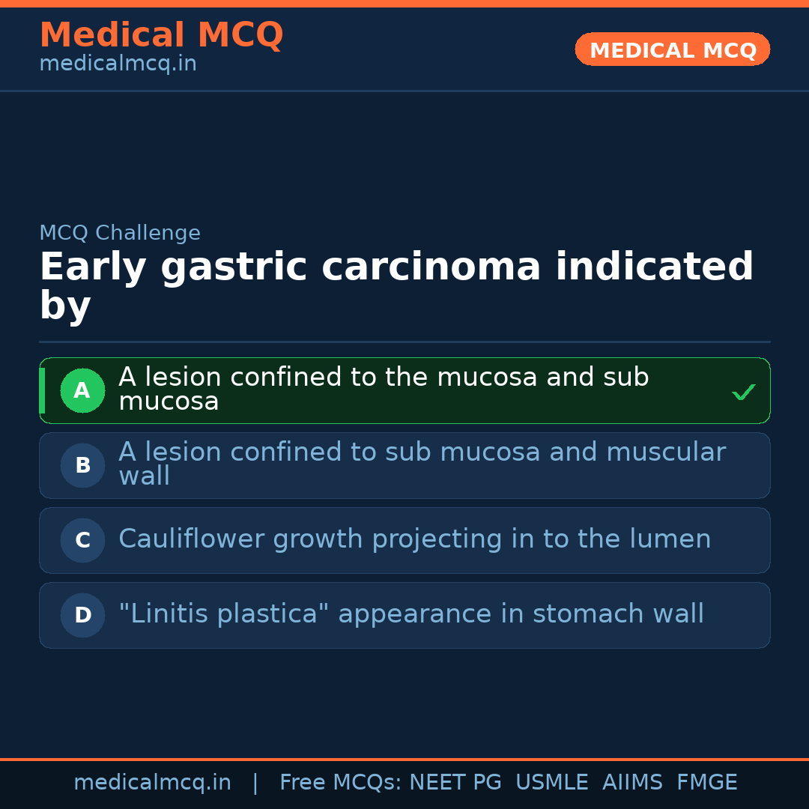
Task: Click "AIIMS" in the footer
Action: click(x=632, y=783)
